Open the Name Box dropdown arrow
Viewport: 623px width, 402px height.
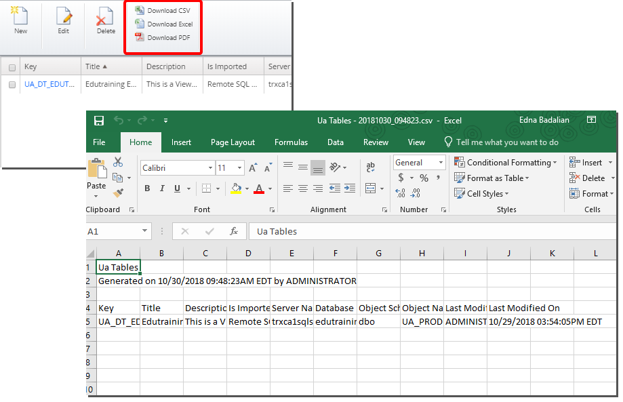tap(144, 230)
